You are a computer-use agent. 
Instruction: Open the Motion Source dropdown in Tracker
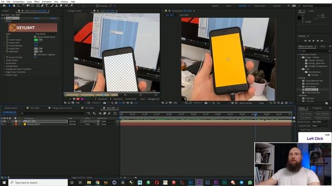click(321, 122)
